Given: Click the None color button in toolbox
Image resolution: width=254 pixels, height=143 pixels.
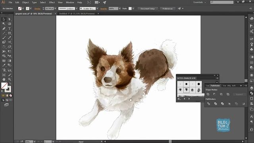Looking at the screenshot, I should [11, 95].
